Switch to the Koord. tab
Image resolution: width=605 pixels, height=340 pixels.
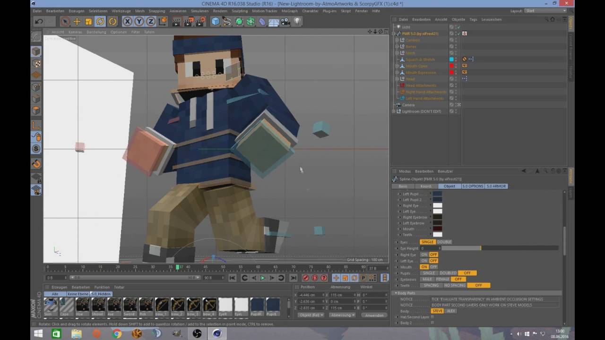[426, 186]
